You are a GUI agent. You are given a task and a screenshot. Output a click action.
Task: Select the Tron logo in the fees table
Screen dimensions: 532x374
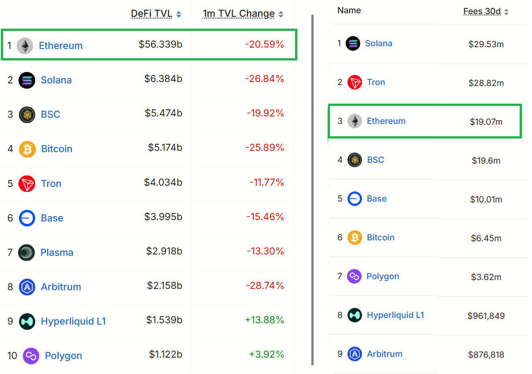pos(354,82)
